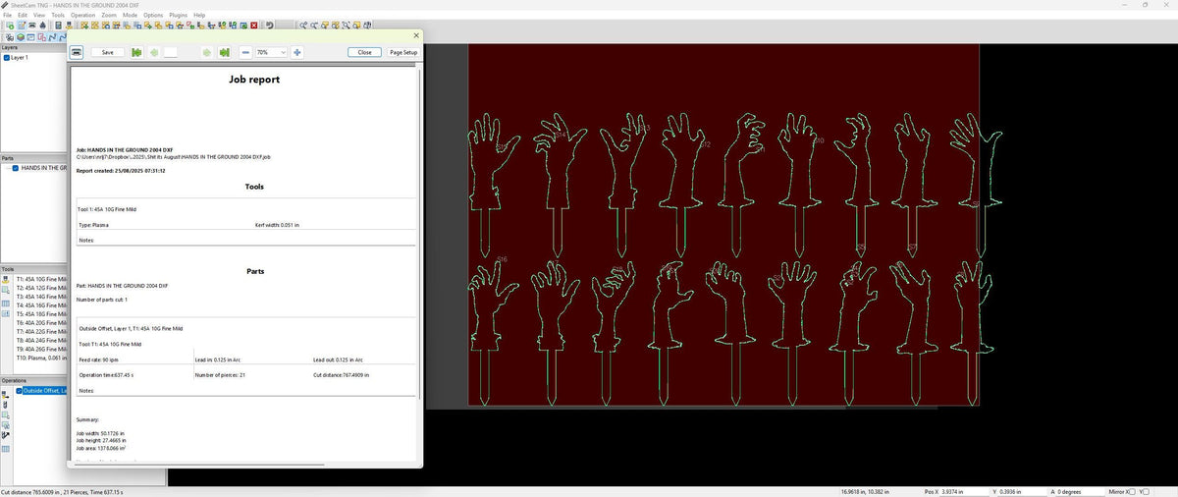This screenshot has height=497, width=1178.
Task: Go to next report page
Action: point(206,52)
